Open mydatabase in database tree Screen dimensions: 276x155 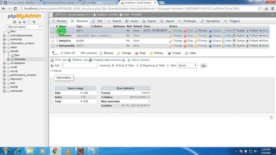[18, 63]
